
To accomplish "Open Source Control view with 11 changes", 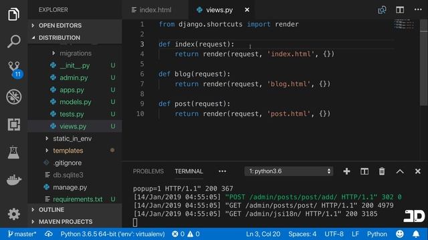I will tap(15, 69).
